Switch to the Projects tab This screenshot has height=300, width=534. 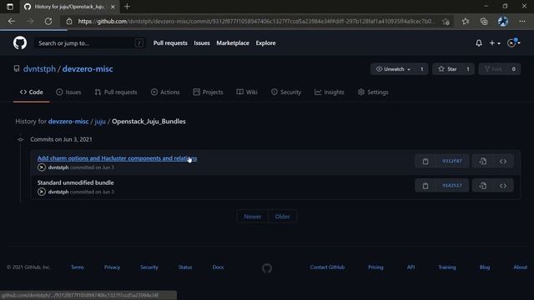(208, 92)
